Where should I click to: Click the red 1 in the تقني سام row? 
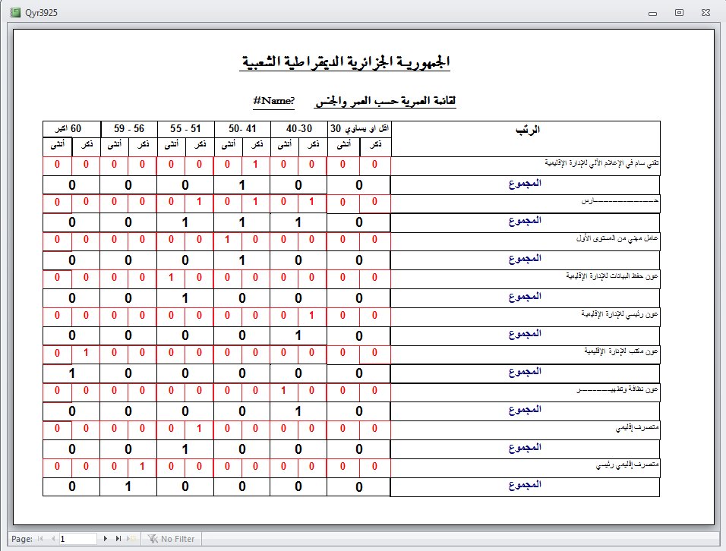pos(255,164)
